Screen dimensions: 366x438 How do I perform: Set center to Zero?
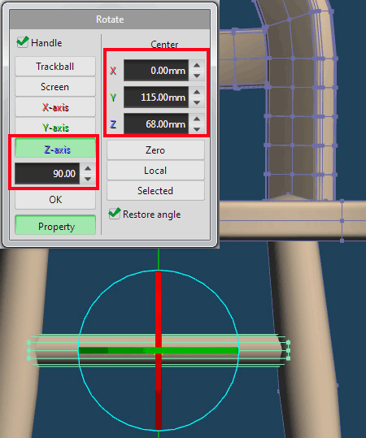click(155, 150)
